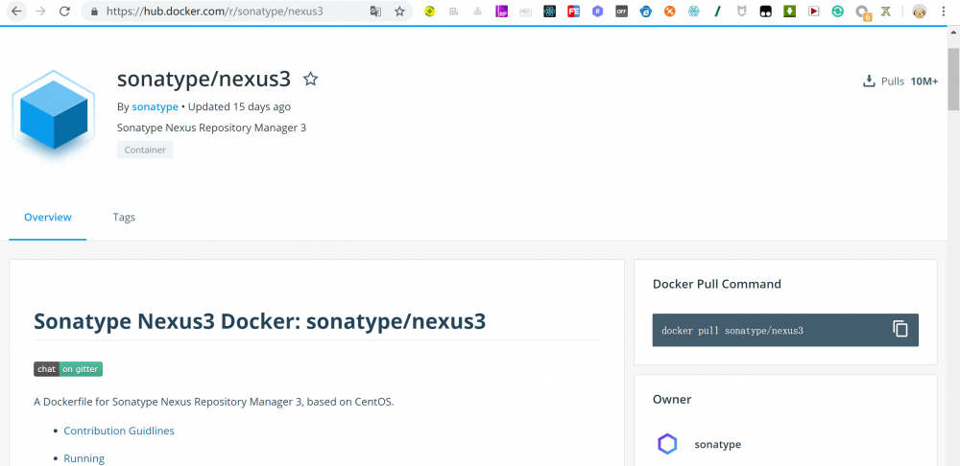
Task: Click the sonatype owner hexagon icon
Action: point(667,444)
